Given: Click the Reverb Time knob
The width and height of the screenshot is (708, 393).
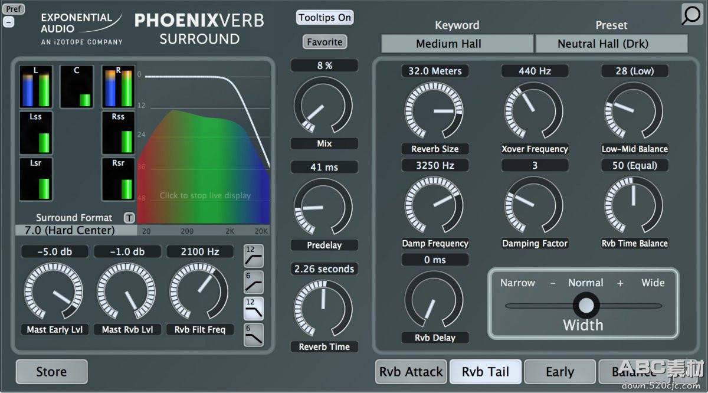Looking at the screenshot, I should point(323,309).
